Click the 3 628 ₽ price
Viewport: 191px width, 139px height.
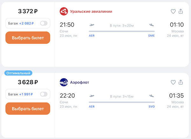click(28, 82)
